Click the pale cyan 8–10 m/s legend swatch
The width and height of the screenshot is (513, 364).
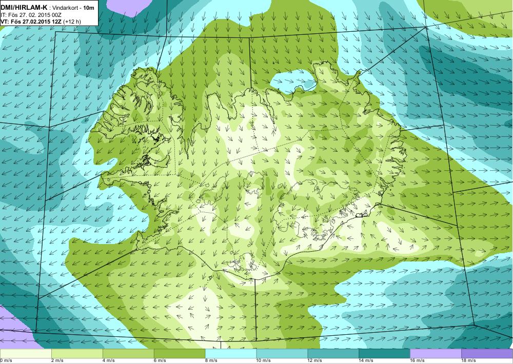[x=231, y=354]
